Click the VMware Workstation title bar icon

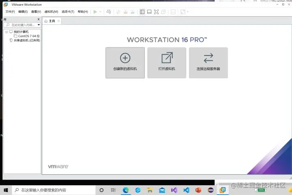[6, 4]
